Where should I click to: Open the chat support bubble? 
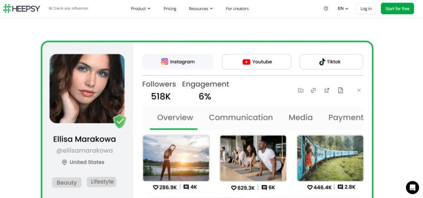click(x=413, y=187)
